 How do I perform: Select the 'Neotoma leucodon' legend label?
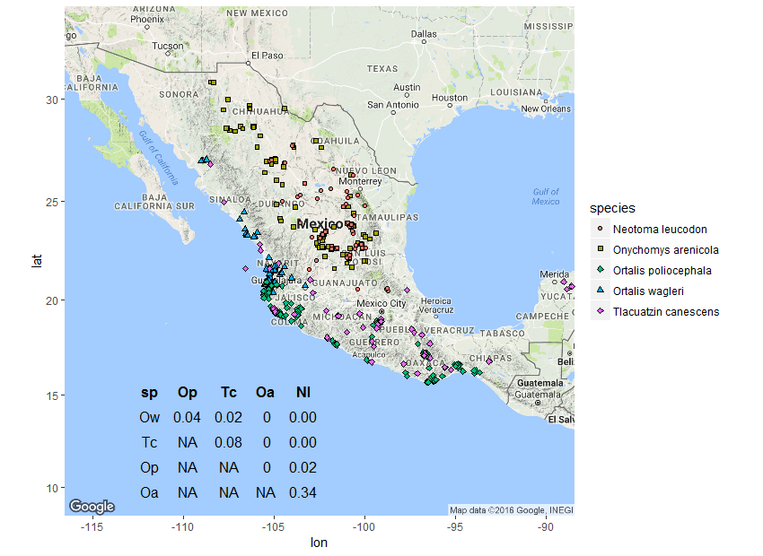pos(660,229)
